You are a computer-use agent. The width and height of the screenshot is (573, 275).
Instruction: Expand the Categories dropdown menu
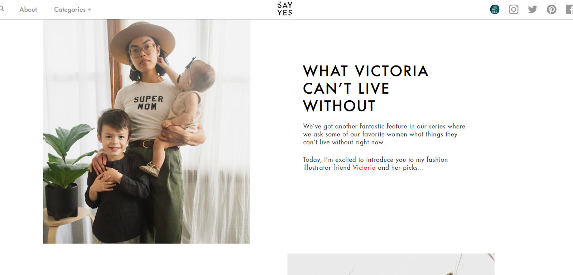[73, 10]
